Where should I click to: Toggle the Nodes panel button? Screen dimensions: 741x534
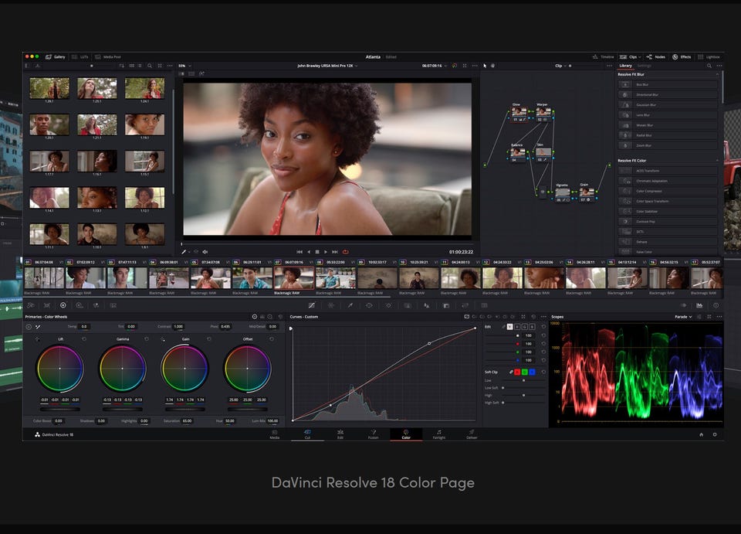click(x=655, y=56)
